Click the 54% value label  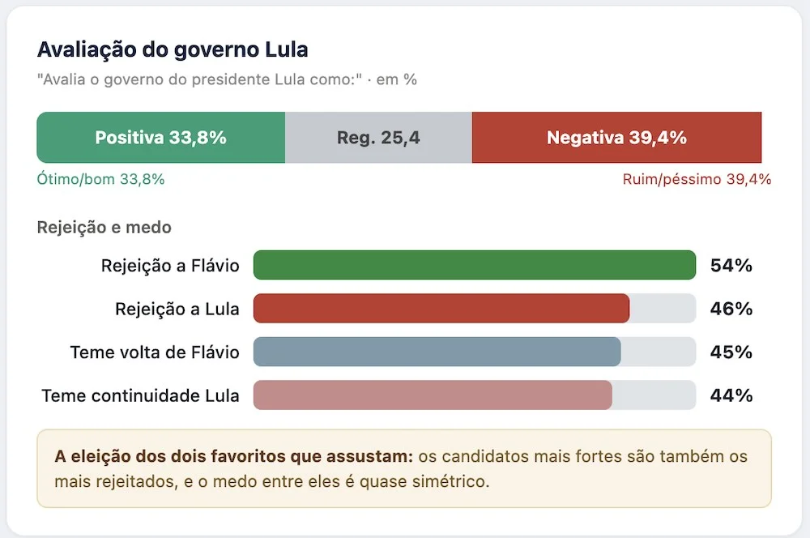[x=731, y=266]
